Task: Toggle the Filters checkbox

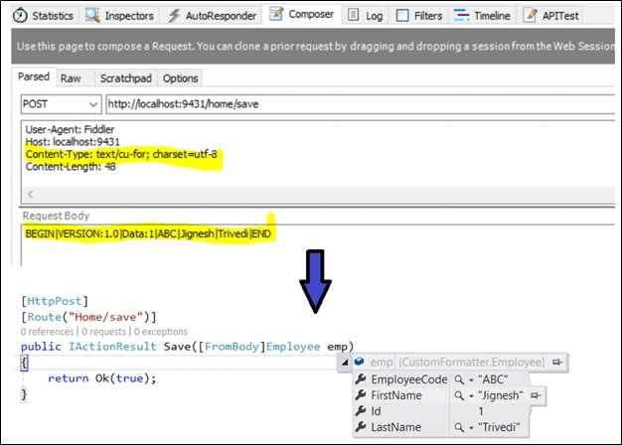Action: click(402, 16)
